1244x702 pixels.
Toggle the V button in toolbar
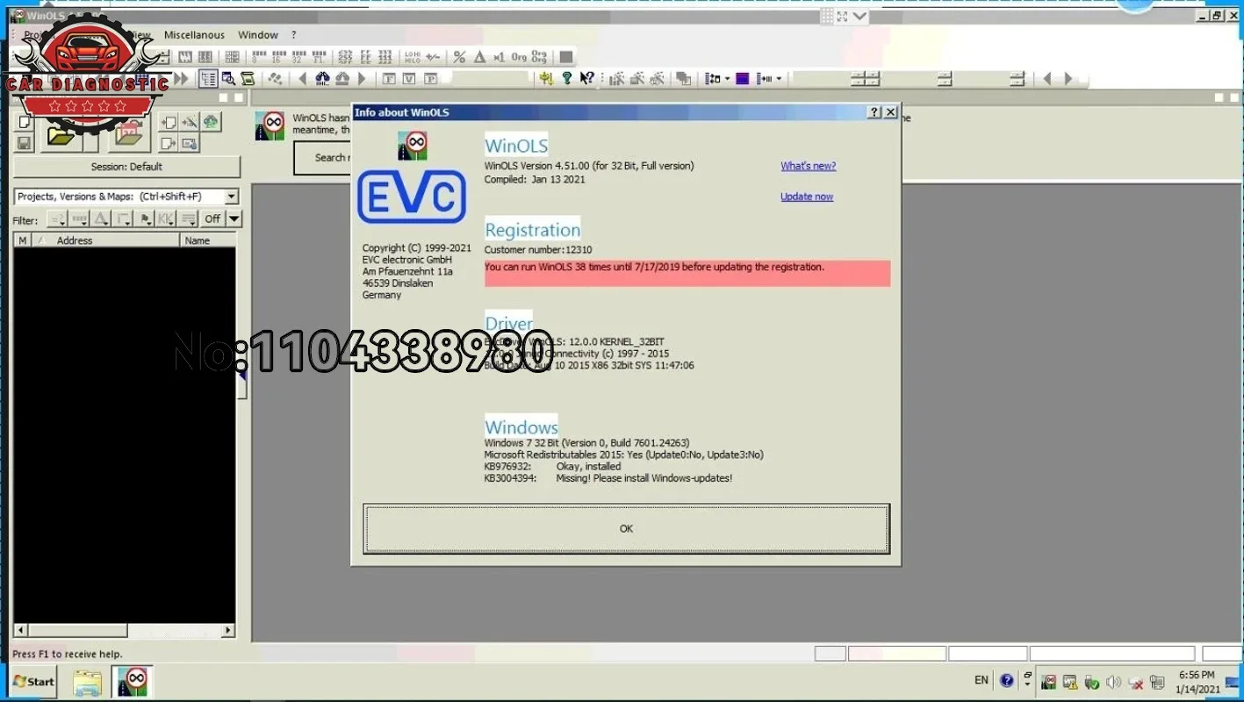coord(410,79)
